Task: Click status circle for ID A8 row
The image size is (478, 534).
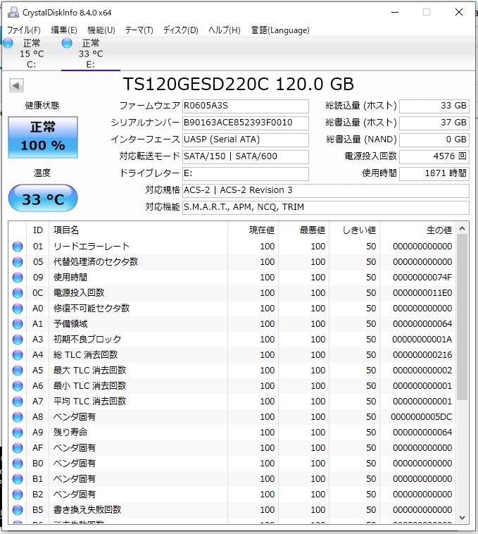Action: click(18, 417)
